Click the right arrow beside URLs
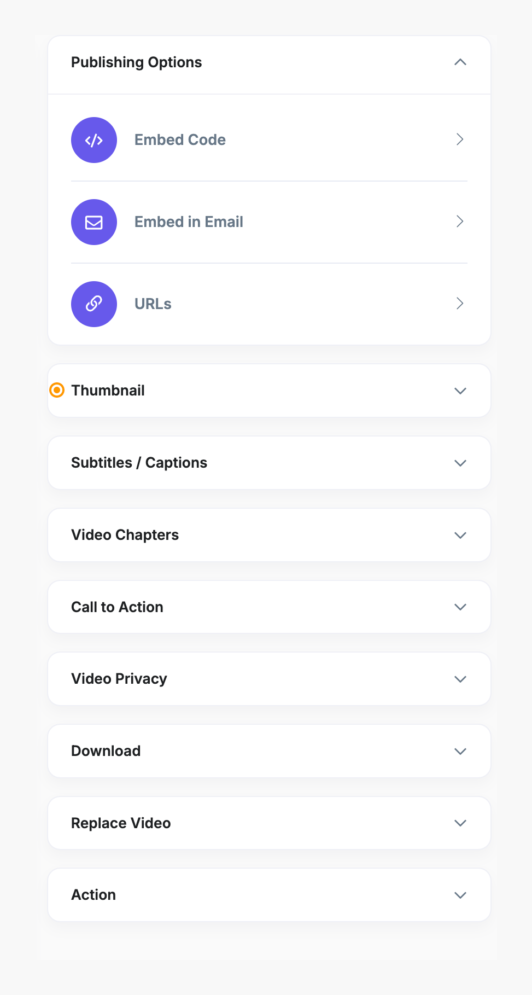This screenshot has width=532, height=995. [460, 304]
